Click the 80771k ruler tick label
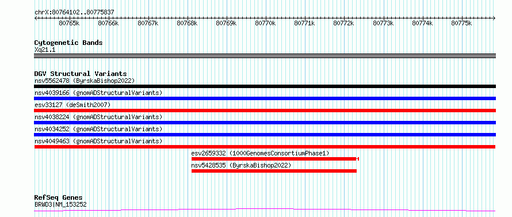 click(x=304, y=23)
